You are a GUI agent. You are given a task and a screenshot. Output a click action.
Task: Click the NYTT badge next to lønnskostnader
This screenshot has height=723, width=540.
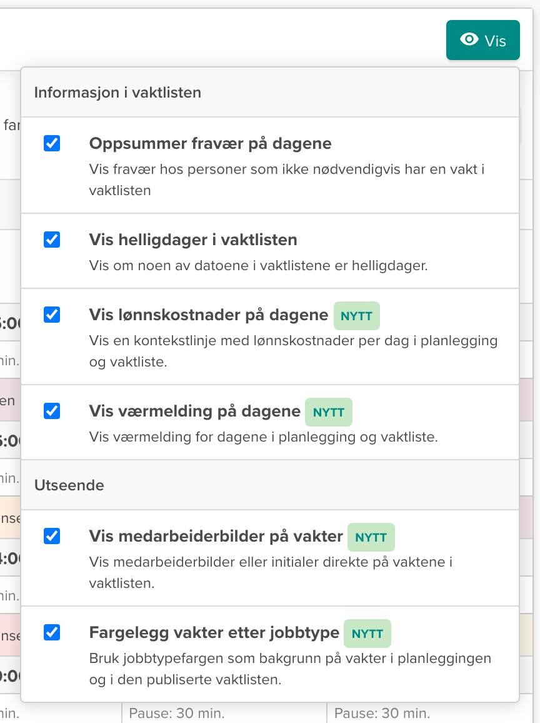point(356,316)
